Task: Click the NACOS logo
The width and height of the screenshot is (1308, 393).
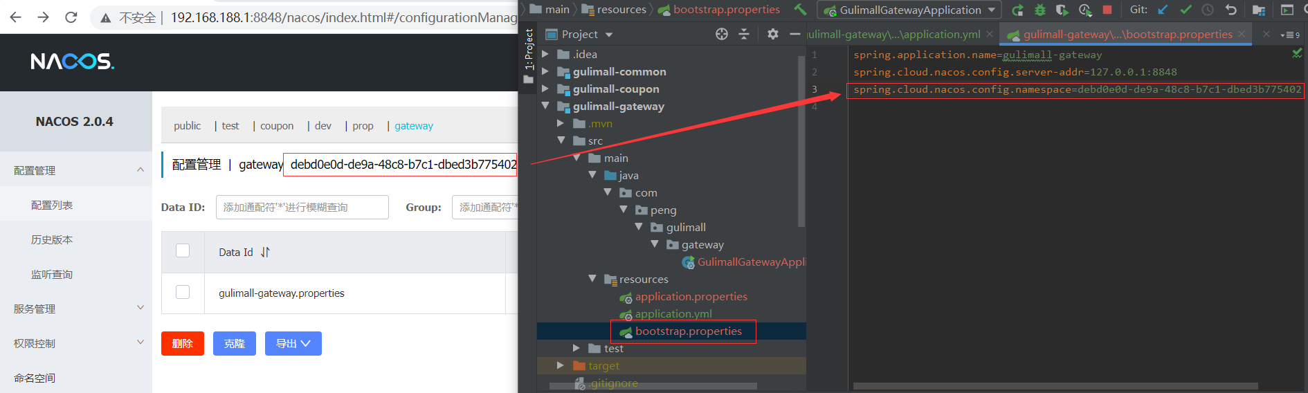Action: point(73,62)
